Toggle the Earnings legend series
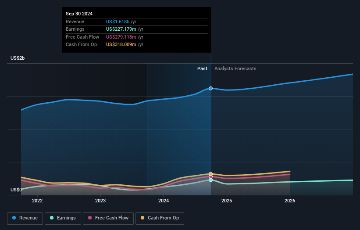This screenshot has height=230, width=360. [x=63, y=218]
